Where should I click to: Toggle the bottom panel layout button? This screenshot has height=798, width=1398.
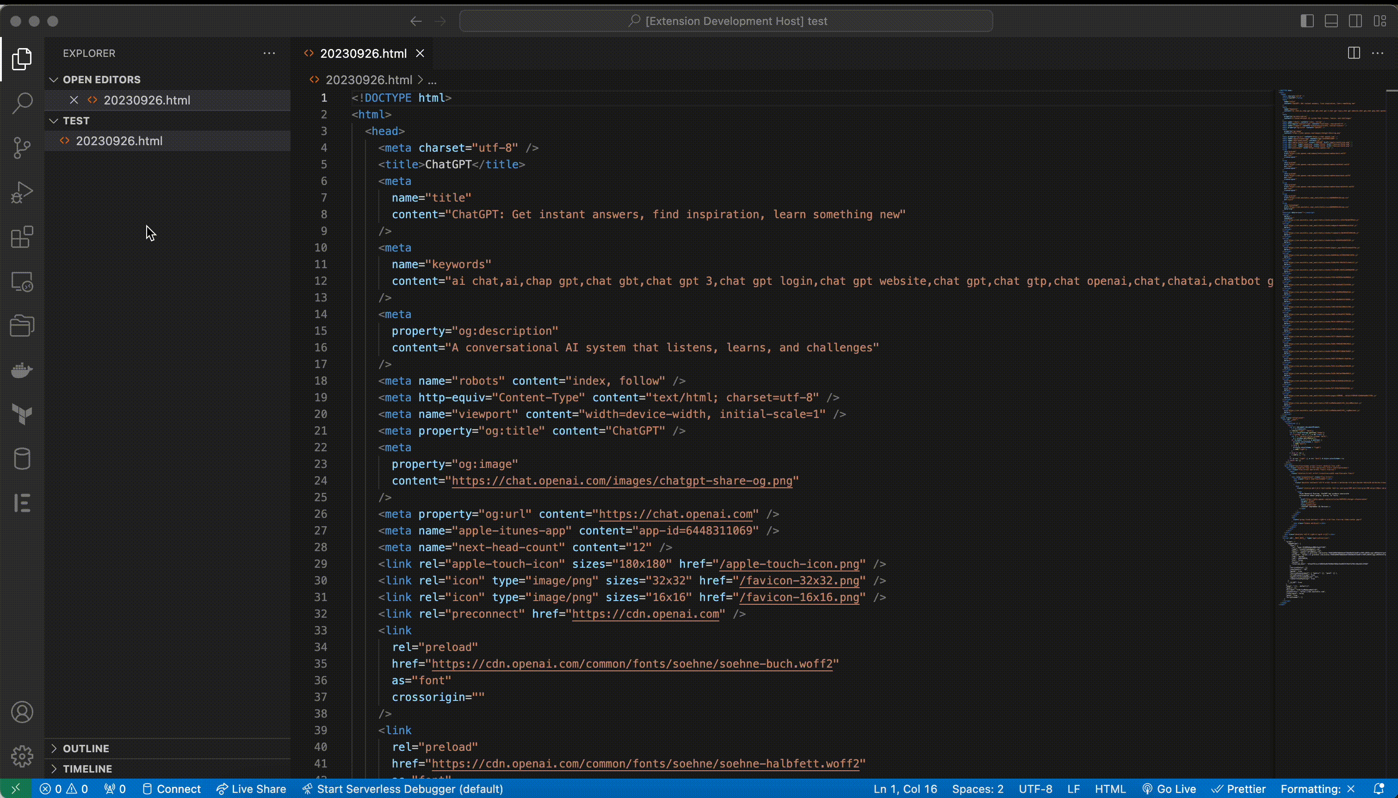click(1331, 21)
